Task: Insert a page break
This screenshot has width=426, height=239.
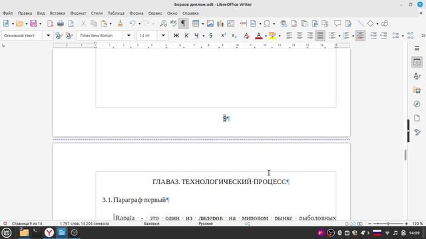Action: click(243, 24)
